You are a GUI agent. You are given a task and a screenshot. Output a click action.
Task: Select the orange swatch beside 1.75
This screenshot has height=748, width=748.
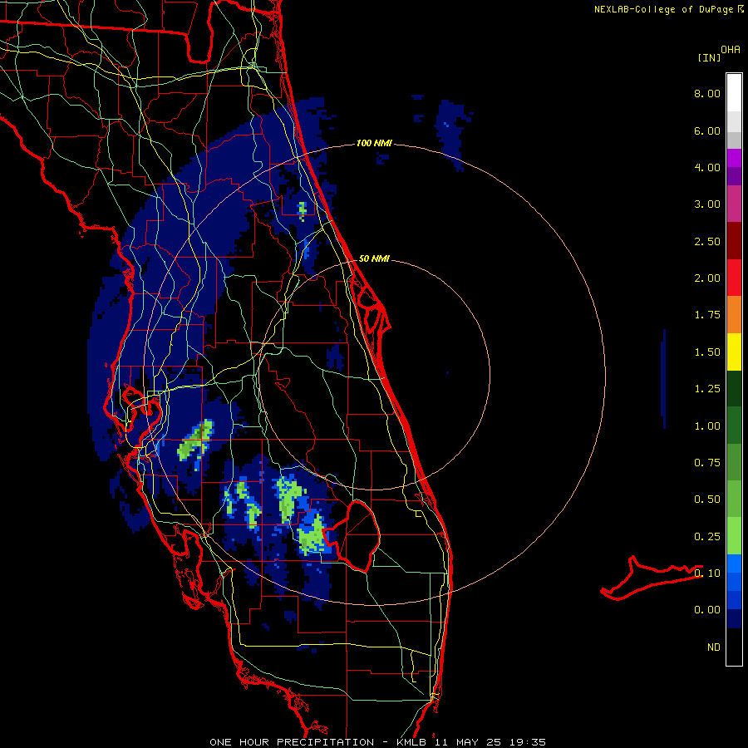click(x=734, y=315)
